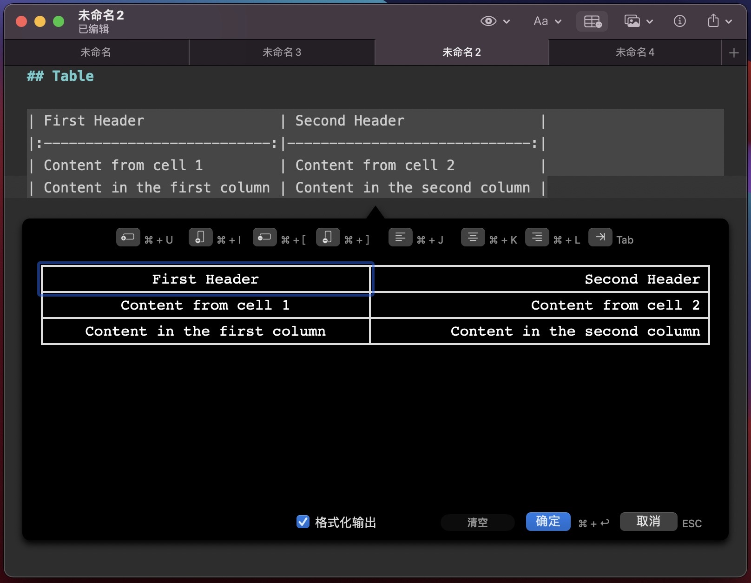The image size is (751, 583).
Task: Open the preview eye dropdown
Action: pos(495,21)
